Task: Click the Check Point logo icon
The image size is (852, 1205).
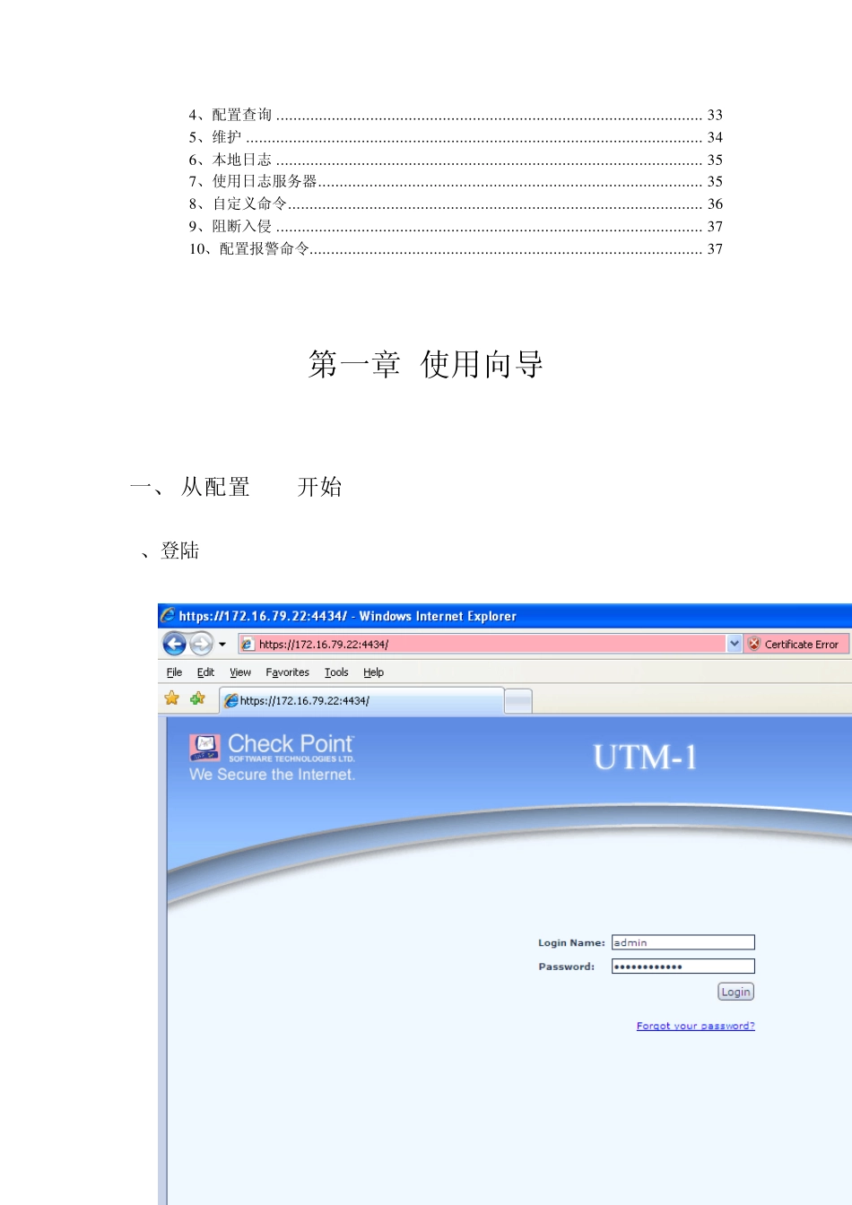Action: 205,746
